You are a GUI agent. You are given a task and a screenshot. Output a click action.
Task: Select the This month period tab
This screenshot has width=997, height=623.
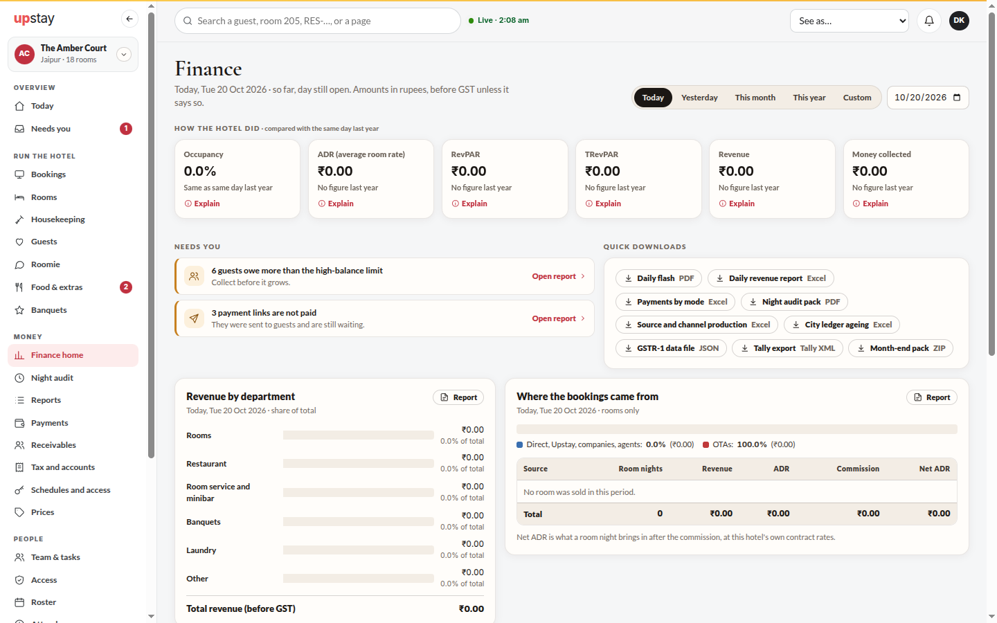(x=755, y=98)
